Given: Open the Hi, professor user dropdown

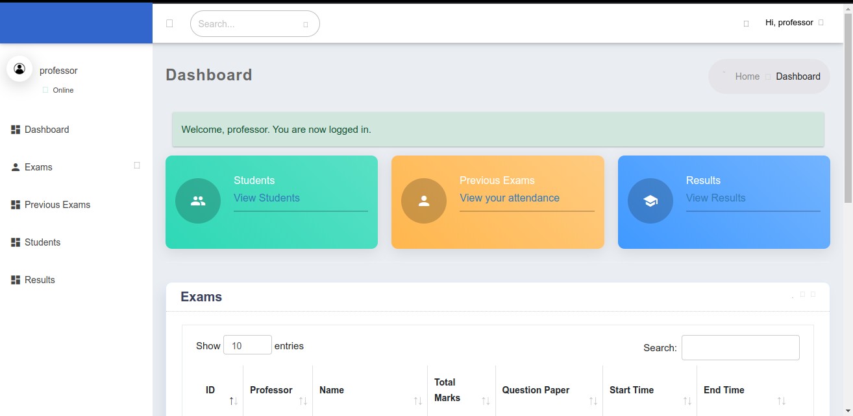Looking at the screenshot, I should click(794, 23).
